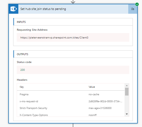Click the Requesting Site Address label
The height and width of the screenshot is (127, 142).
(x=32, y=30)
